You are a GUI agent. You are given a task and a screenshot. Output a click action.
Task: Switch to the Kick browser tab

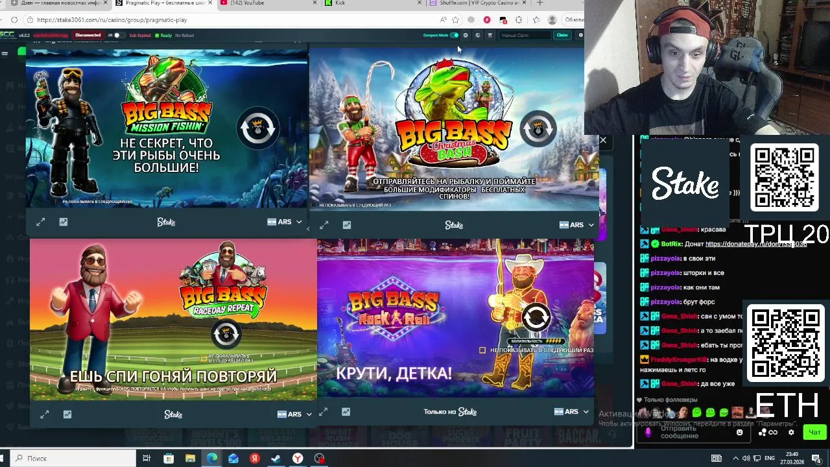(373, 3)
